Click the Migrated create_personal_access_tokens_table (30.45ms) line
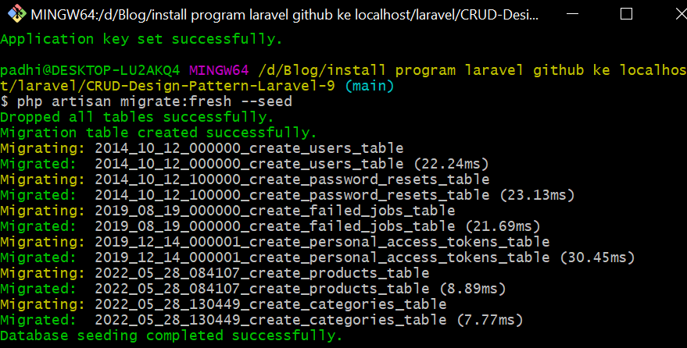 point(317,257)
